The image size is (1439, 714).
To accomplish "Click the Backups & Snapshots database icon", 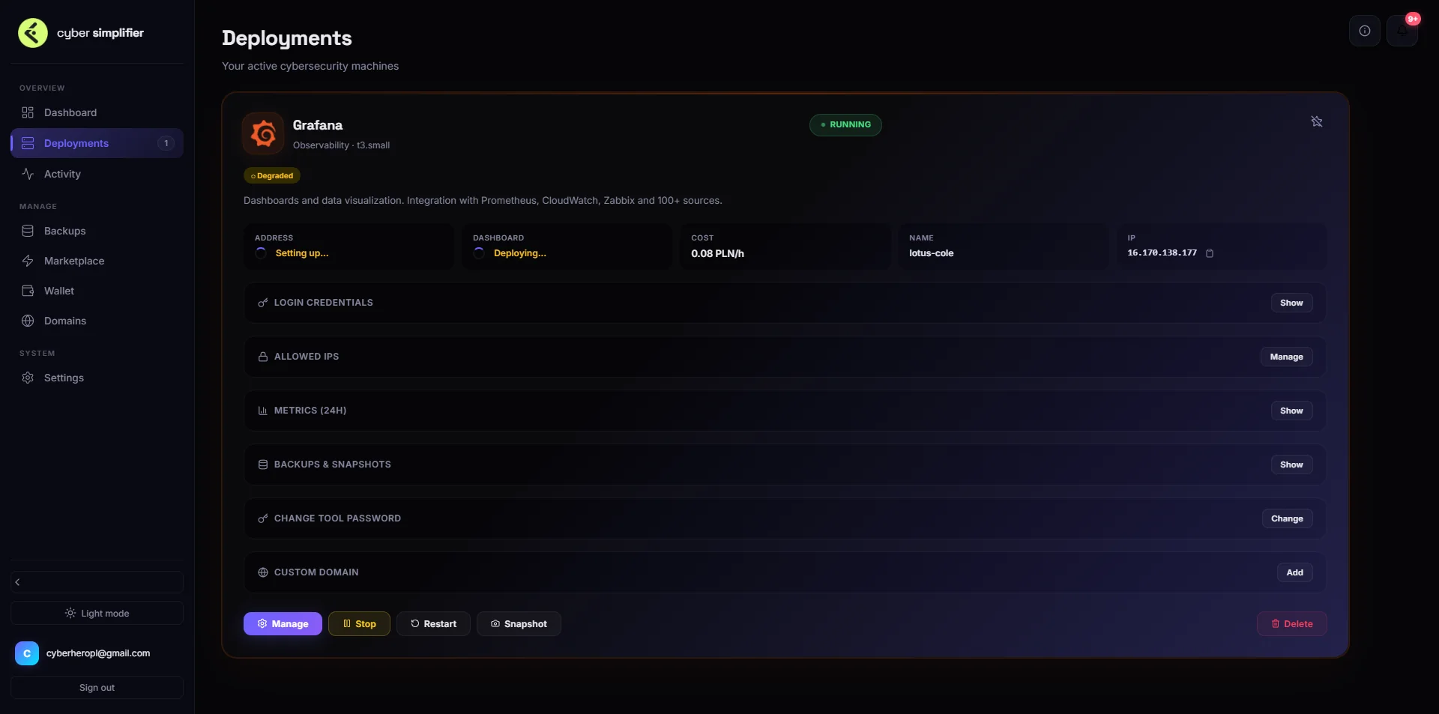I will pyautogui.click(x=263, y=465).
